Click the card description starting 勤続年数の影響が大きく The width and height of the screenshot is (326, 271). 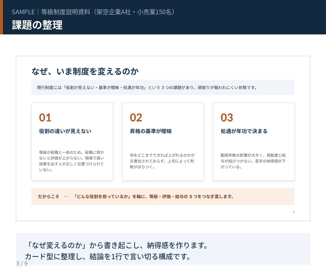(x=253, y=161)
